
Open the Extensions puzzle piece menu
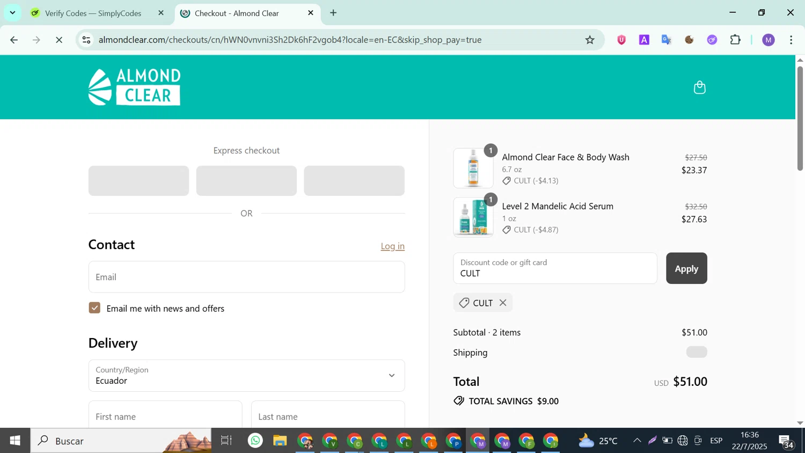[x=735, y=40]
